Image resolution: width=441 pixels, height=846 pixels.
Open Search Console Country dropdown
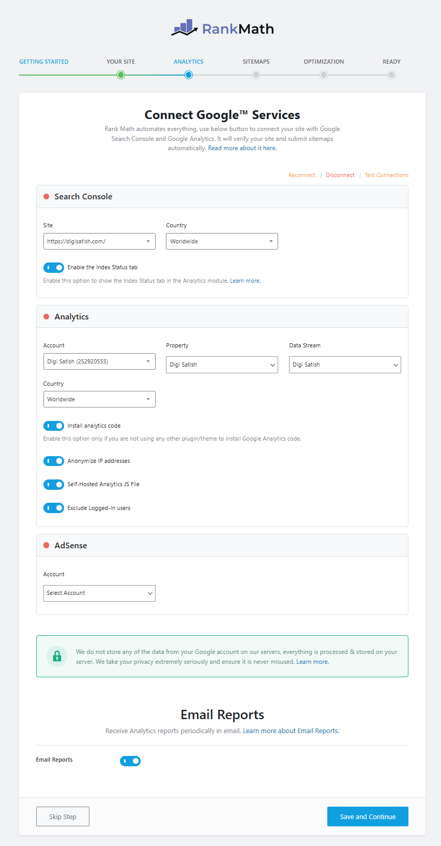point(222,241)
